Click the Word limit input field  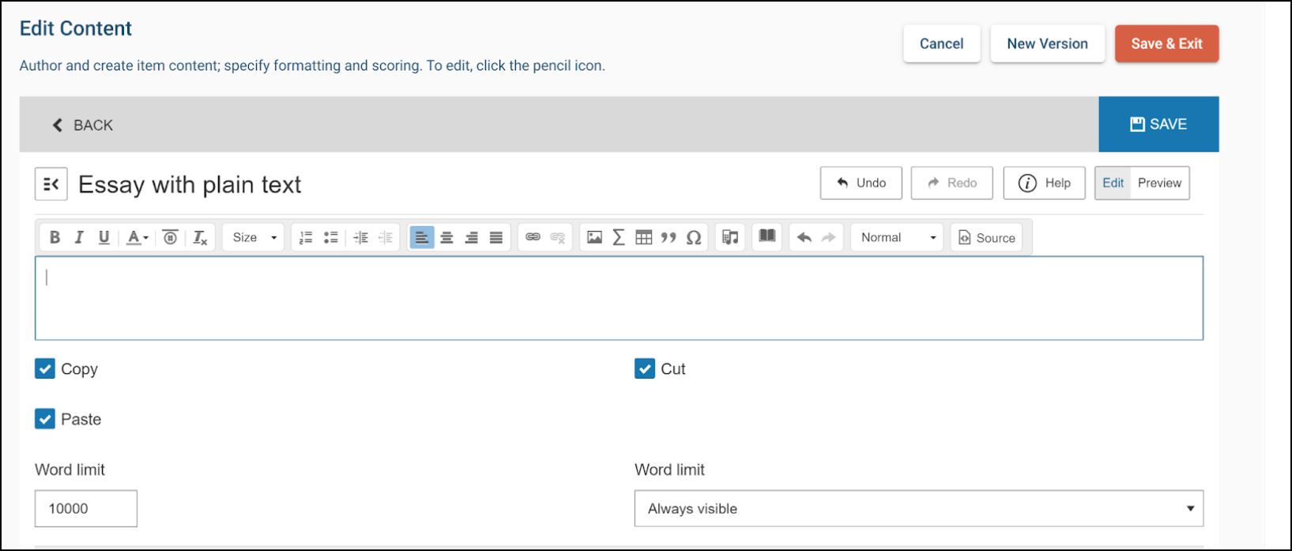point(86,508)
